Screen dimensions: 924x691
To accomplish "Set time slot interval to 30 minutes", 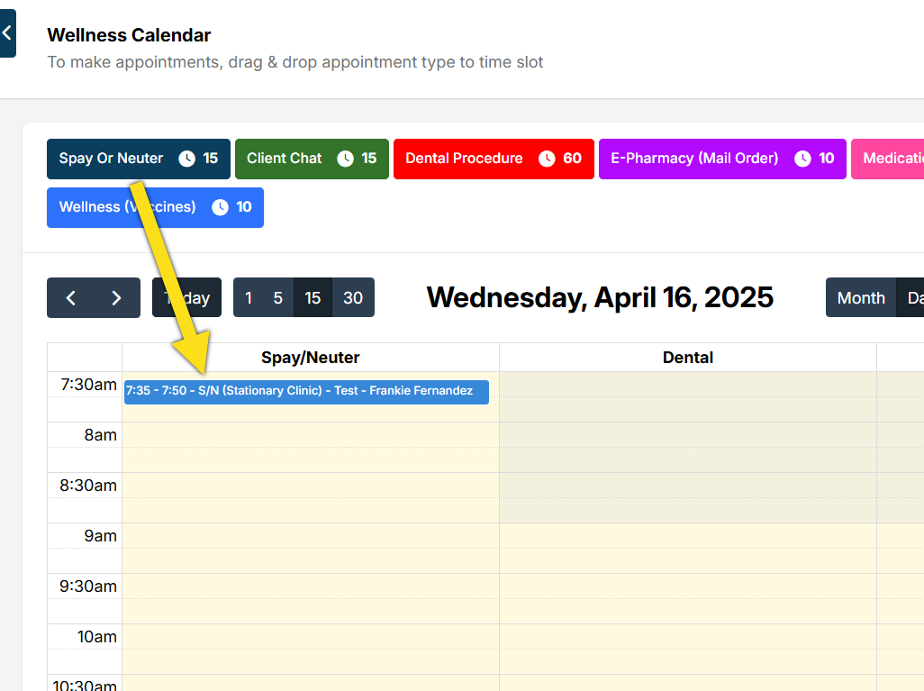I will 353,298.
